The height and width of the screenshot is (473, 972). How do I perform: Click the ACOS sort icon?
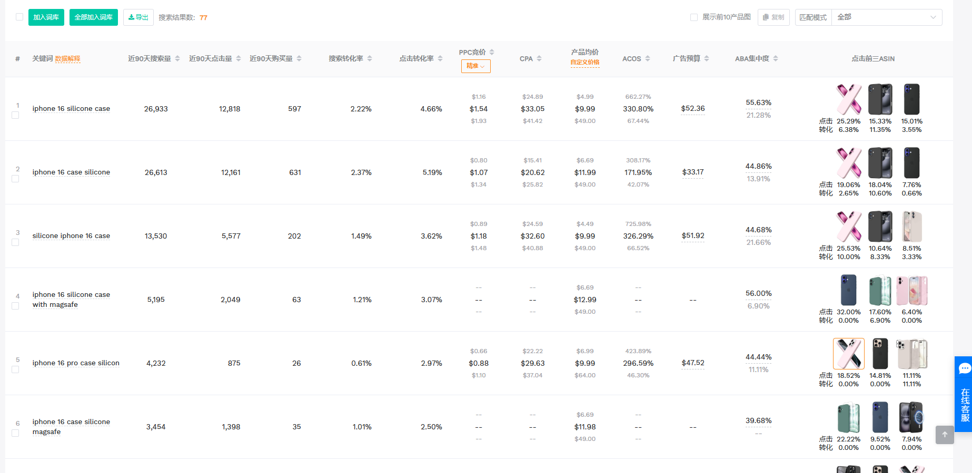(648, 58)
